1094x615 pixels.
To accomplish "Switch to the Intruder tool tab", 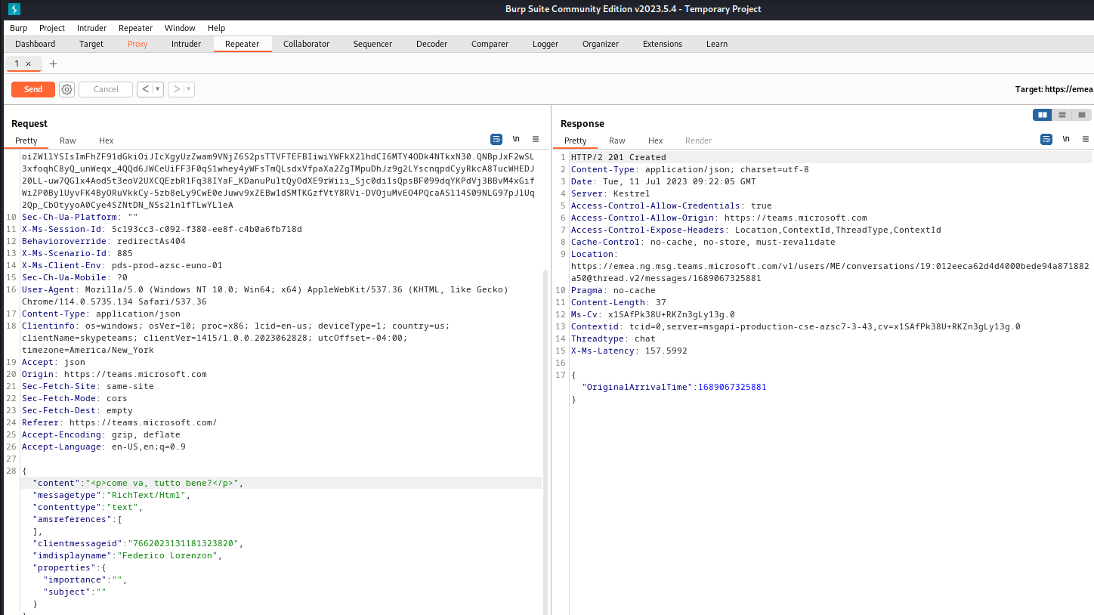I will 186,44.
